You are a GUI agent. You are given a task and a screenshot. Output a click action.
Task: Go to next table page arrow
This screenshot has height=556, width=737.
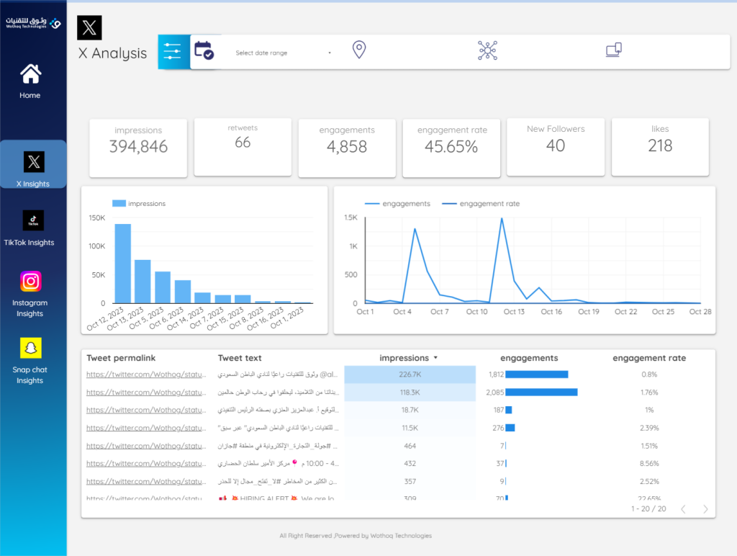705,509
